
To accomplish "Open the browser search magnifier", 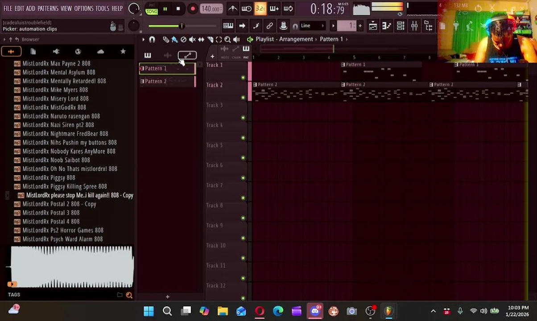I will 129,295.
